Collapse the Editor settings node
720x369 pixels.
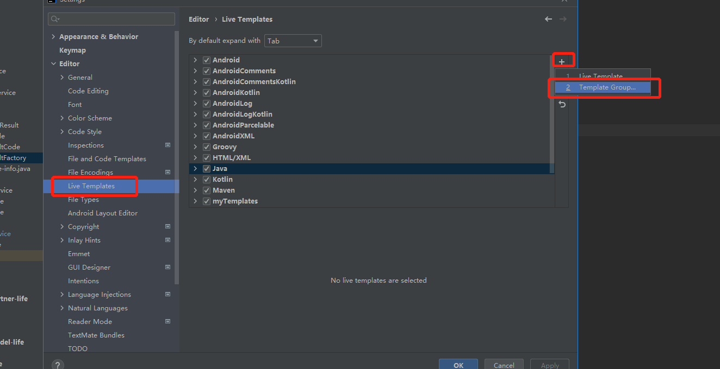53,63
